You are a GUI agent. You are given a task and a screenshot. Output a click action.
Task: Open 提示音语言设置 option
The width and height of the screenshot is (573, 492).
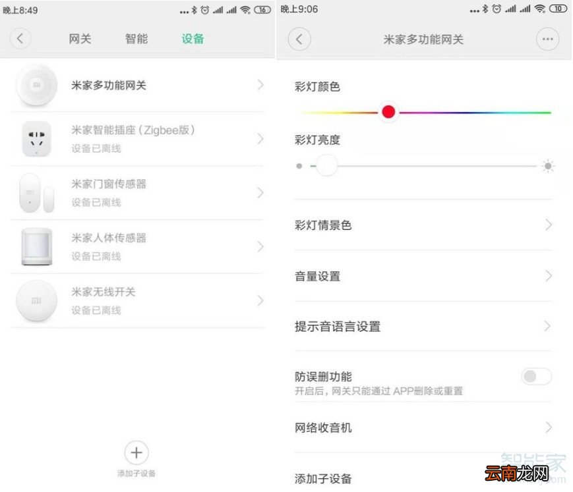pyautogui.click(x=423, y=326)
